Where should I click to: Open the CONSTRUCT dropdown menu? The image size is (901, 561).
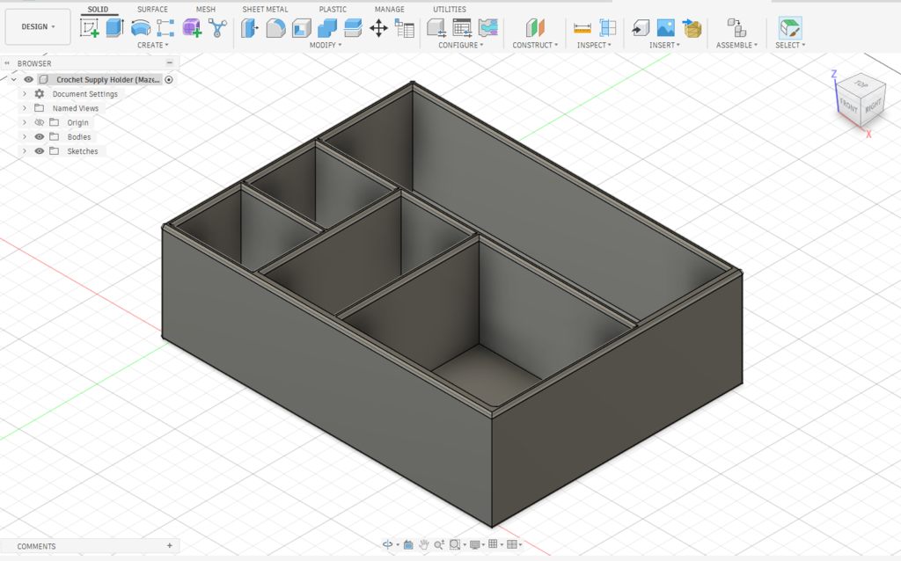pos(535,45)
